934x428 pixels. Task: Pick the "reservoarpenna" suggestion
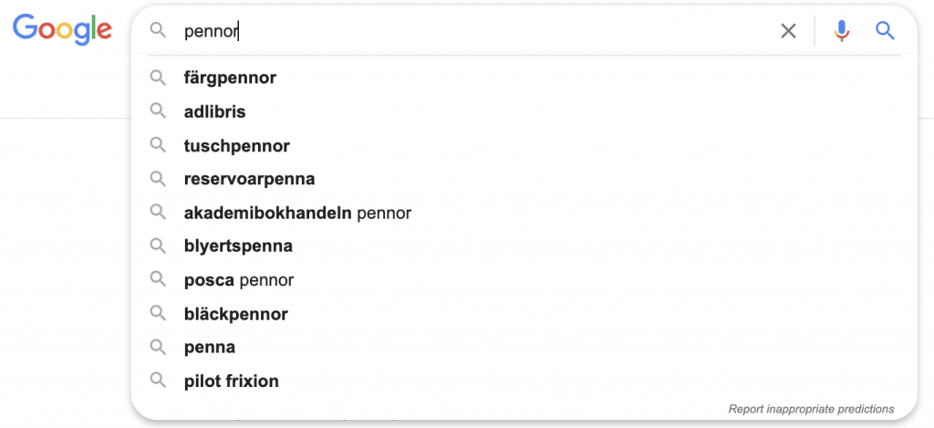pos(249,179)
